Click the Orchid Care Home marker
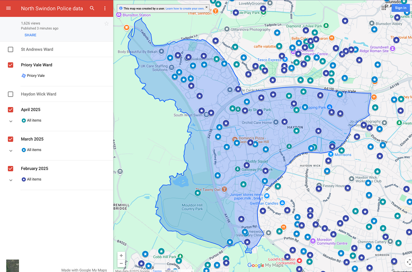Screen dimensions: 412x272 (276, 122)
